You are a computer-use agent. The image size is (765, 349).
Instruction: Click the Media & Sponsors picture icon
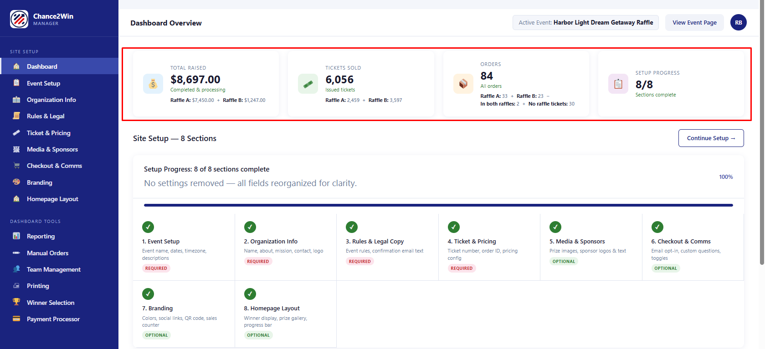[16, 149]
